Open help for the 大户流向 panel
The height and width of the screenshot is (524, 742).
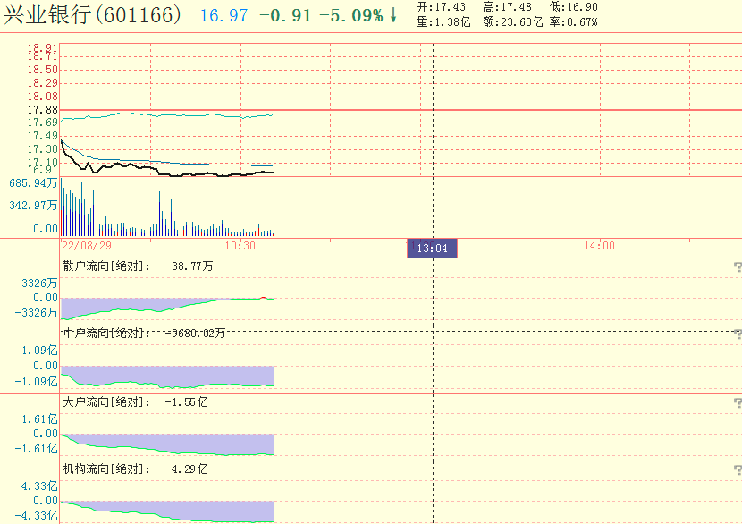click(x=738, y=402)
